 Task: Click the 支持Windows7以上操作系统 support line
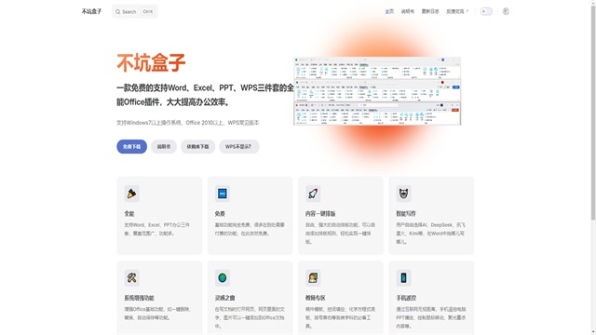pos(188,123)
